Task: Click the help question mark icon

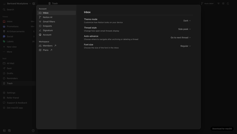Action: [33, 130]
